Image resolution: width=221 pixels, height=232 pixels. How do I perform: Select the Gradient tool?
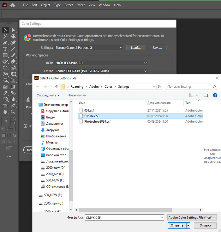click(x=13, y=87)
